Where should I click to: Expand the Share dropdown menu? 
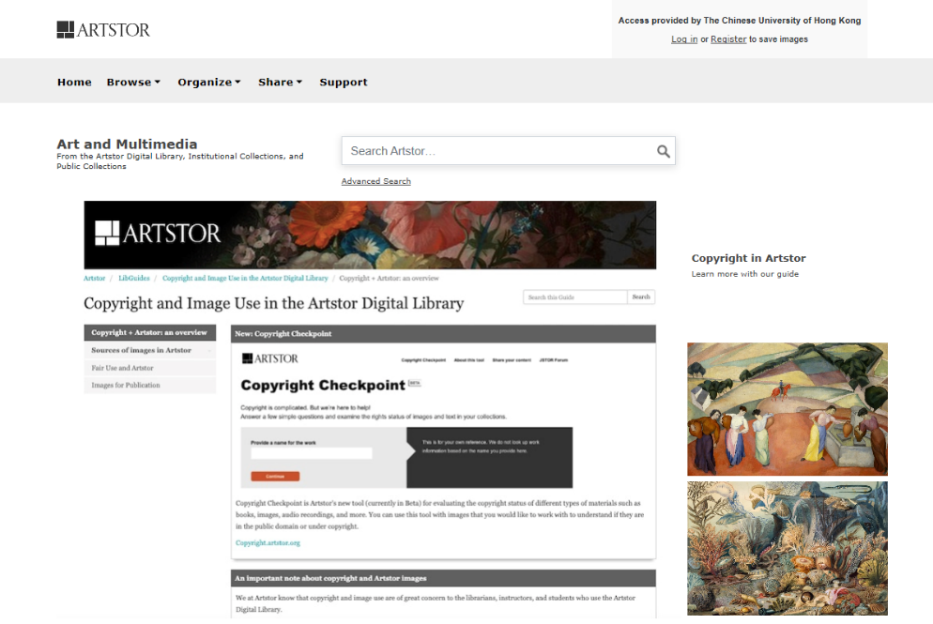coord(280,82)
